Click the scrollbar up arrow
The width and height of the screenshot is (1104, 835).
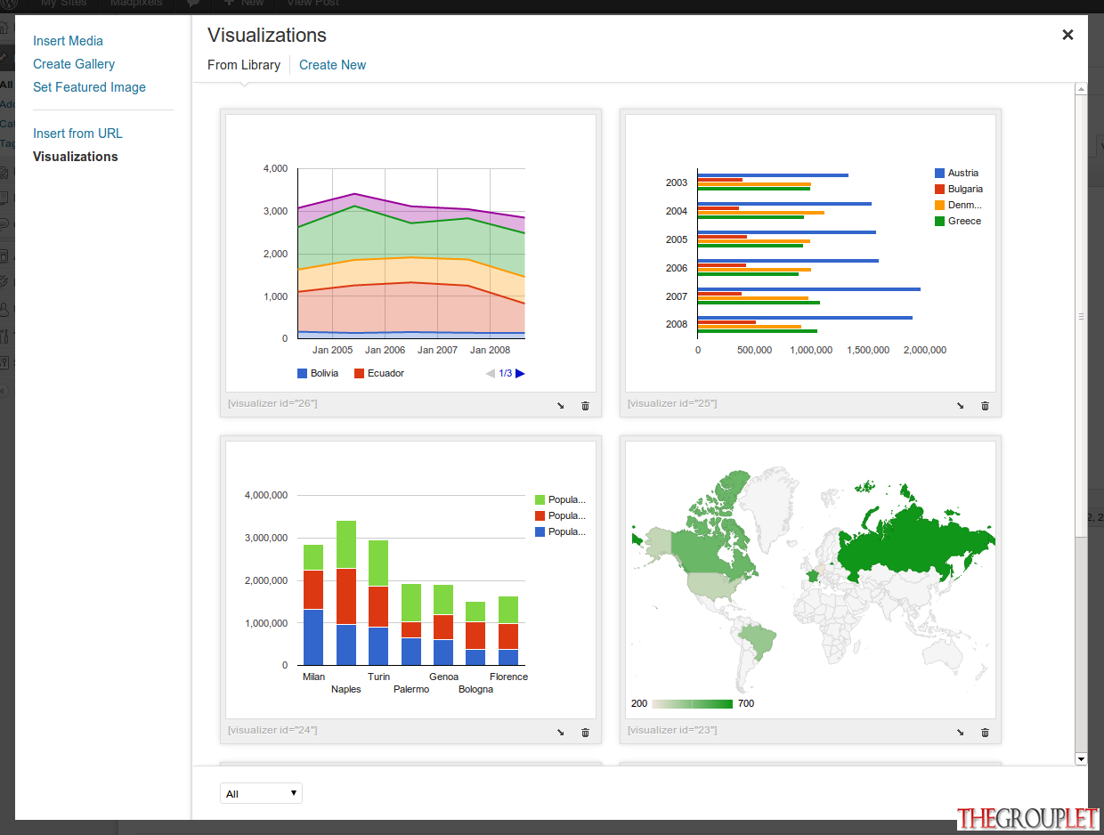pyautogui.click(x=1081, y=89)
